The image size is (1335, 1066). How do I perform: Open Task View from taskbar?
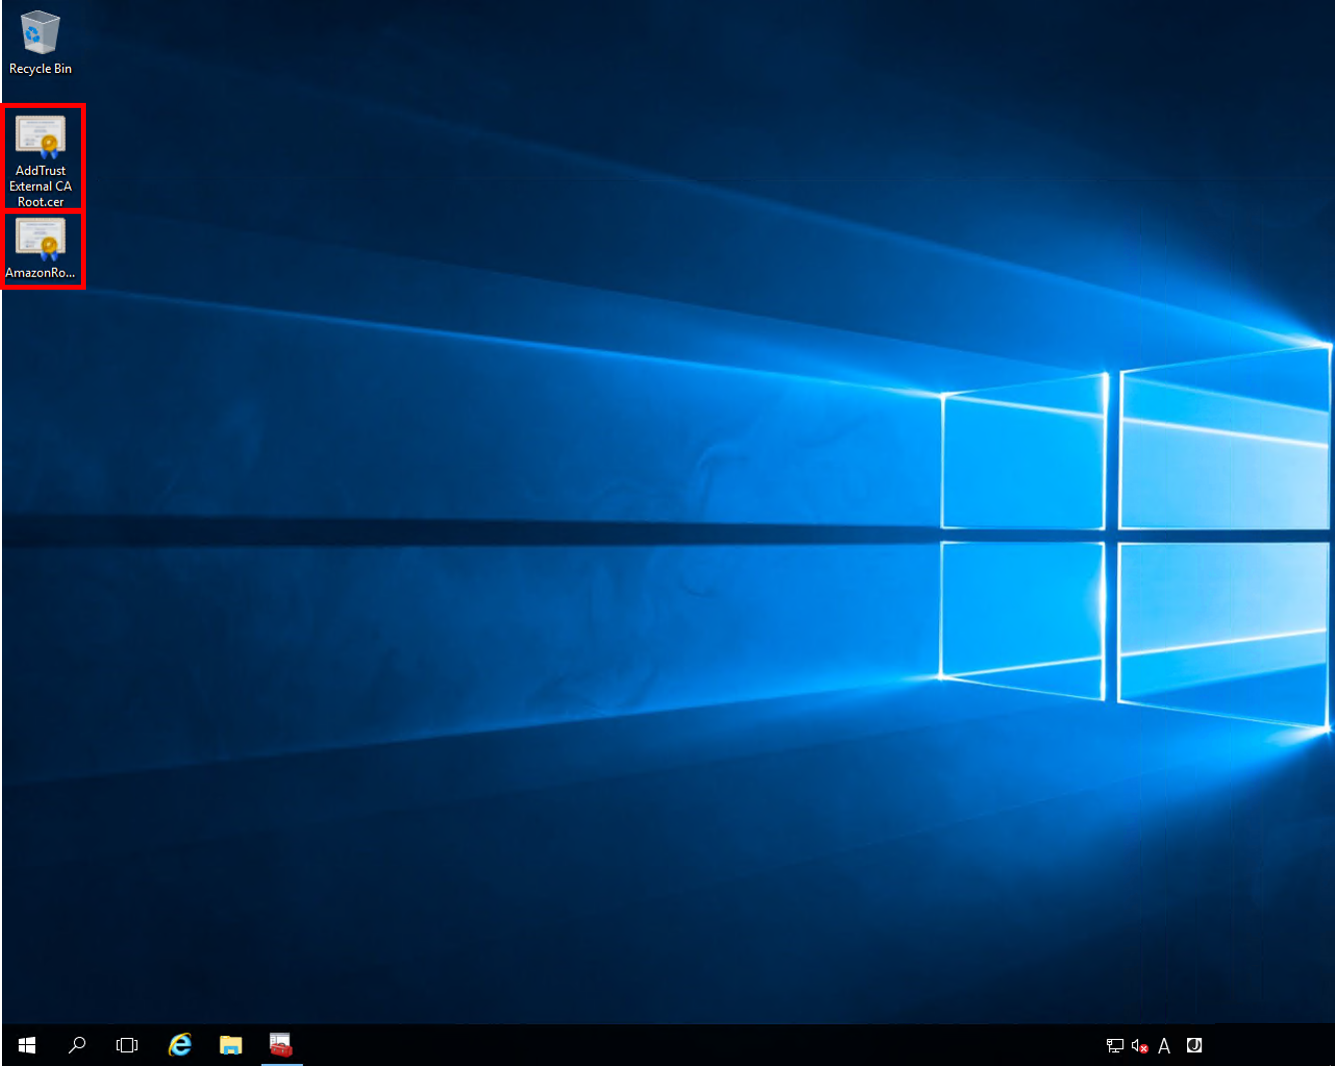pos(127,1045)
